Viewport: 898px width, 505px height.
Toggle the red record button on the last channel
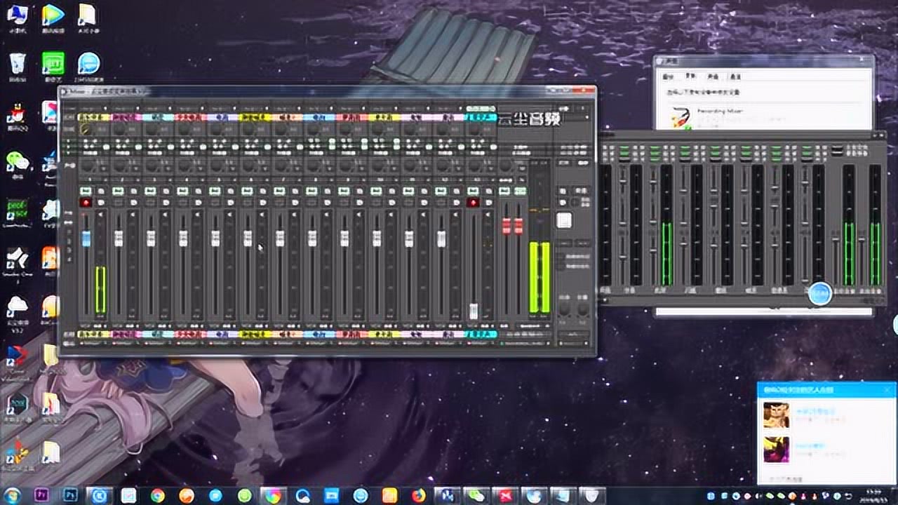474,203
